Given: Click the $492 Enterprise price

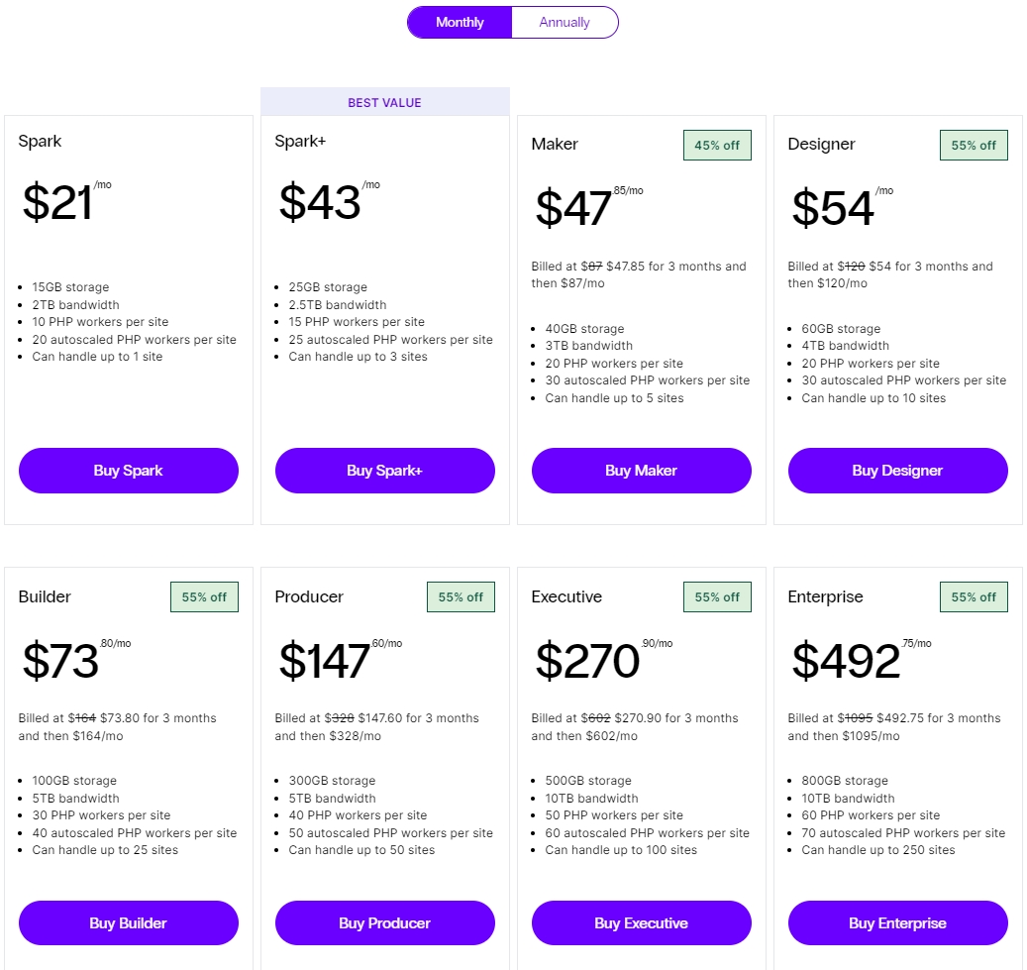Looking at the screenshot, I should coord(847,661).
